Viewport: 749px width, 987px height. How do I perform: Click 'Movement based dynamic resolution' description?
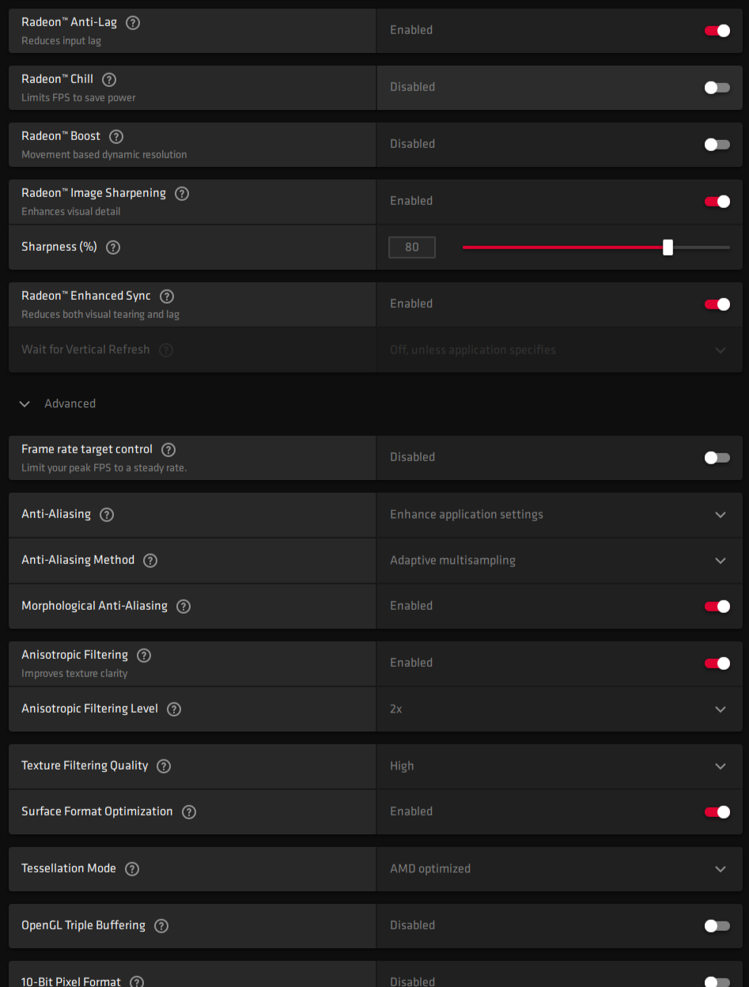tap(104, 155)
